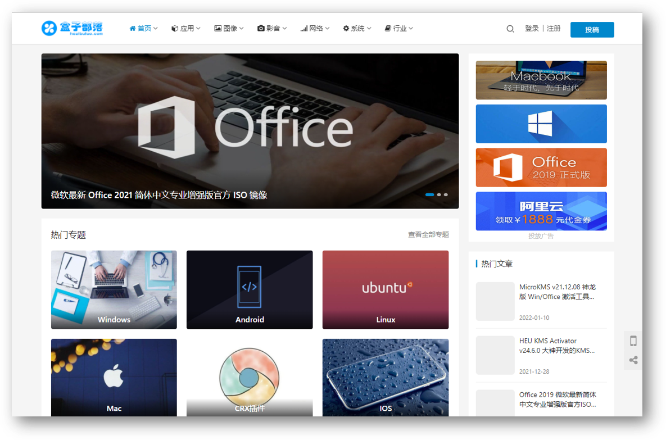This screenshot has height=440, width=666.
Task: Expand the 系统 dropdown chevron
Action: (x=369, y=29)
